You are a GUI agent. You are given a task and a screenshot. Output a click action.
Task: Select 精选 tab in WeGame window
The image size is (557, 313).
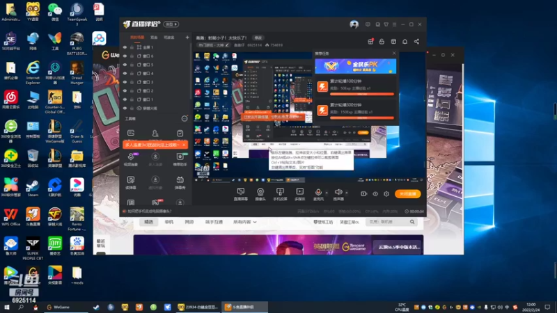point(148,222)
